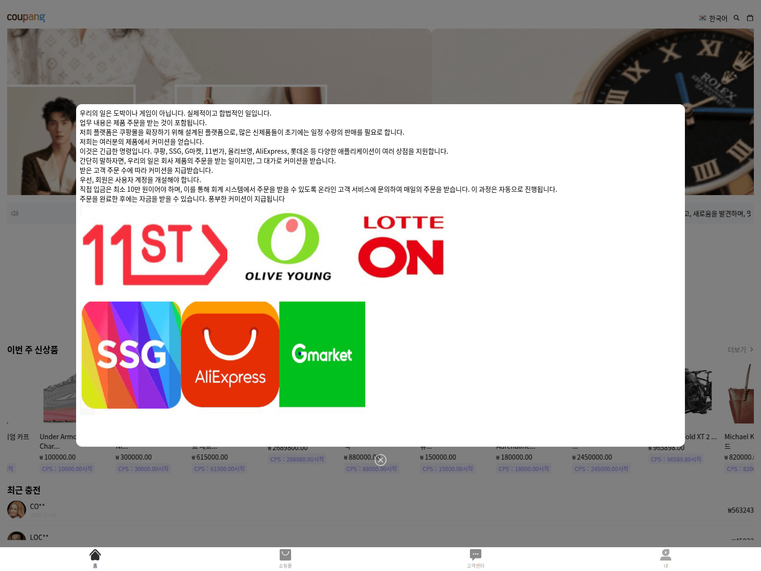Click the CPS : 10000.00시작 badge
Image resolution: width=761 pixels, height=571 pixels.
[x=67, y=469]
